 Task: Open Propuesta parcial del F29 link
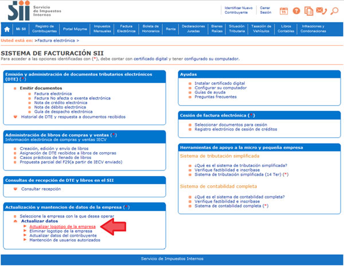[71, 162]
